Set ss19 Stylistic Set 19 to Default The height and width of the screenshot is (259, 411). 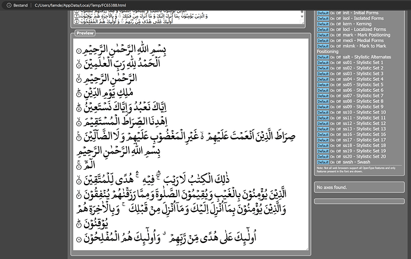coord(323,151)
